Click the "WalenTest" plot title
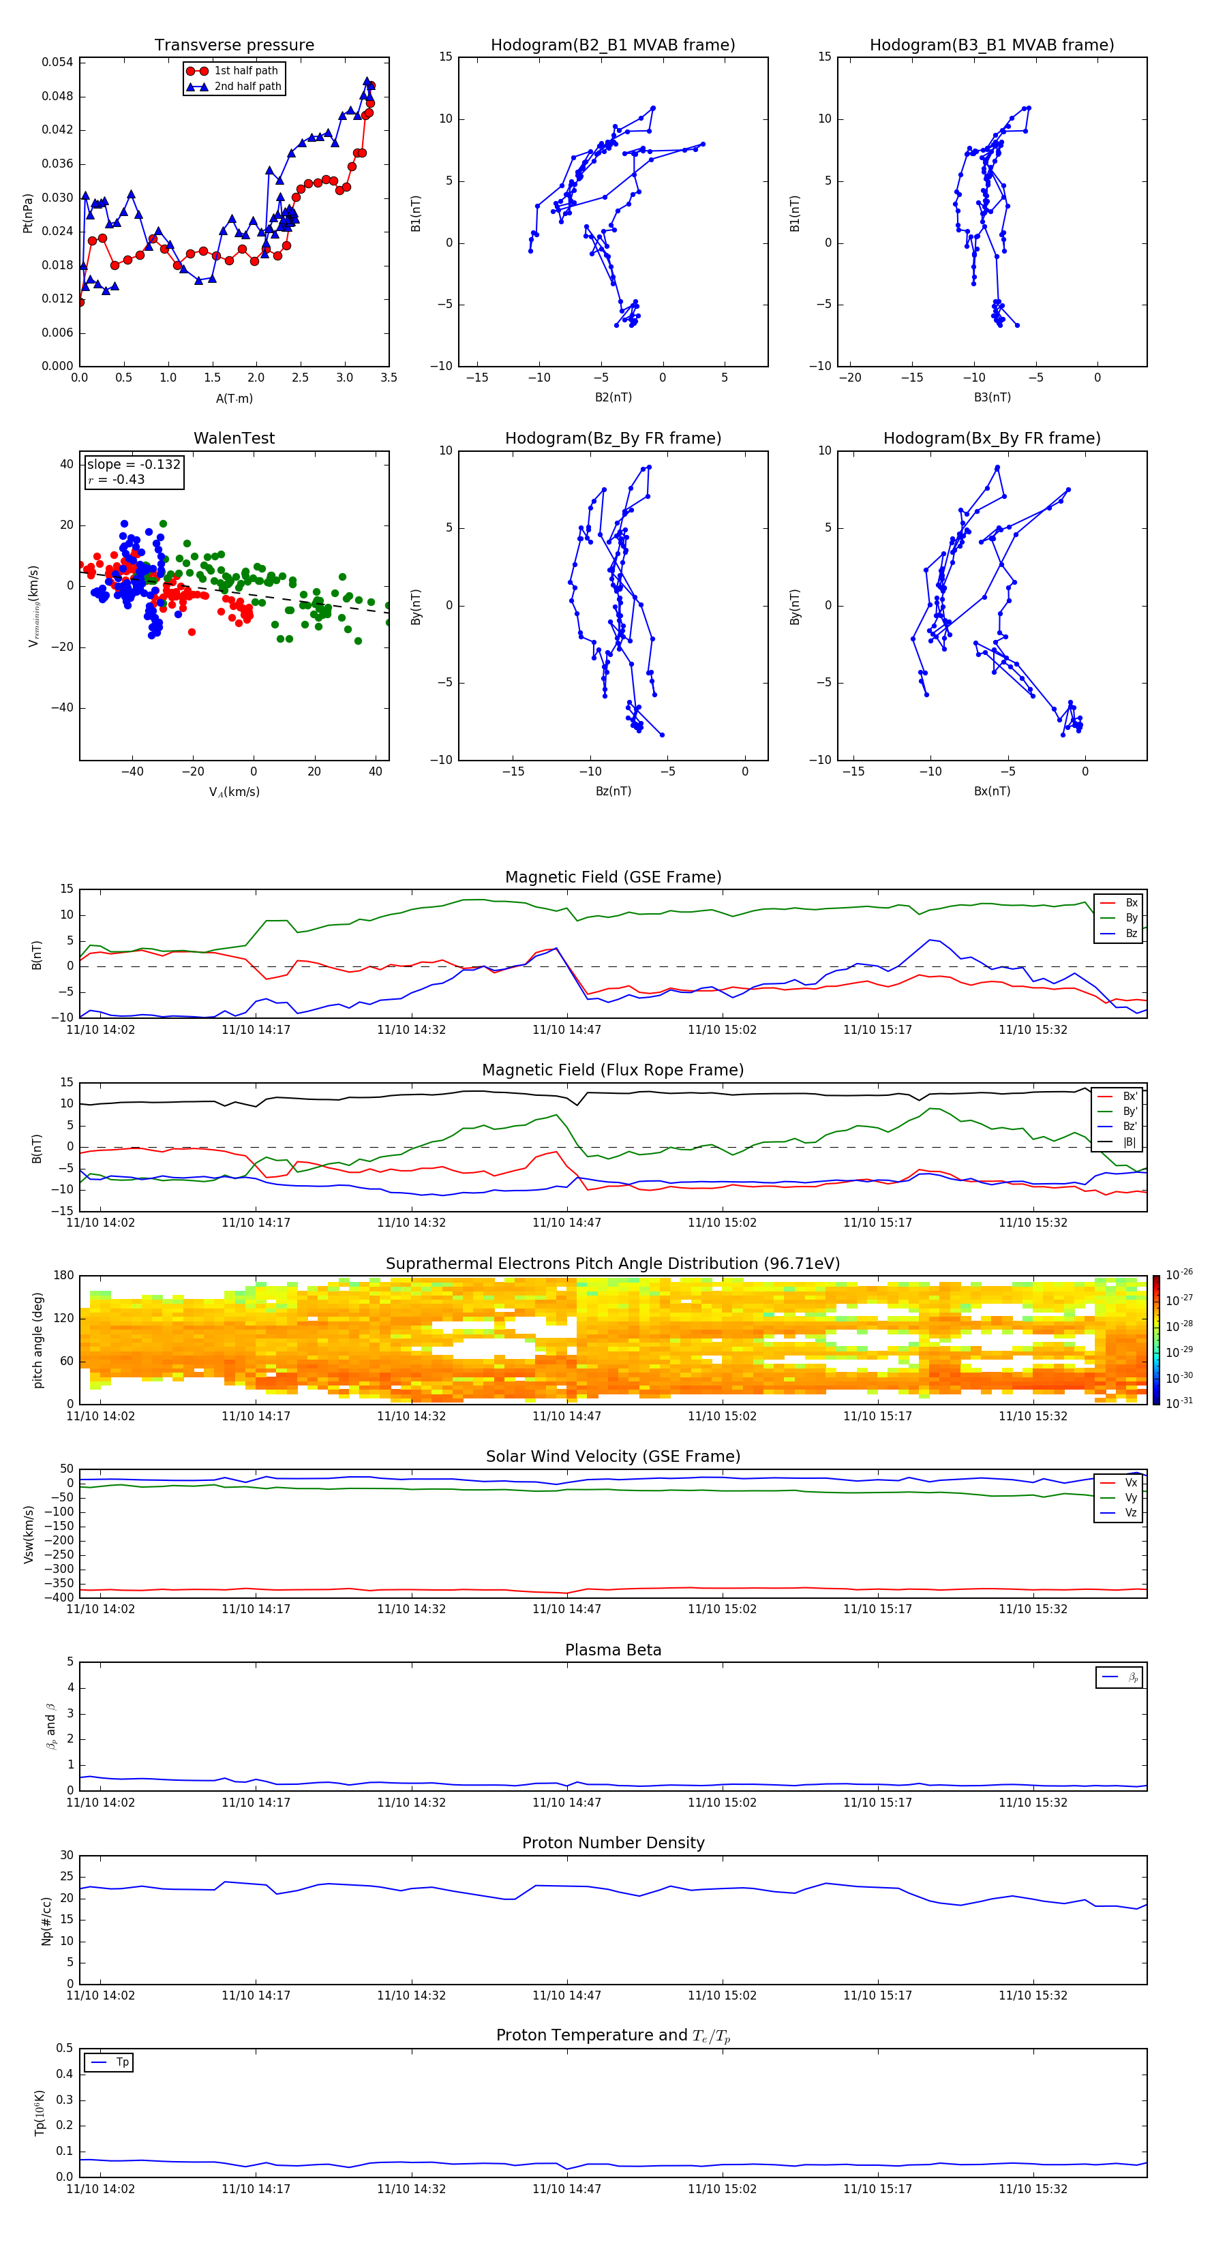The width and height of the screenshot is (1227, 2249). (x=234, y=438)
